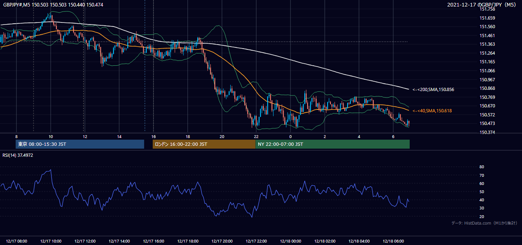Click the hour 16 tick under the price chart

pos(154,136)
